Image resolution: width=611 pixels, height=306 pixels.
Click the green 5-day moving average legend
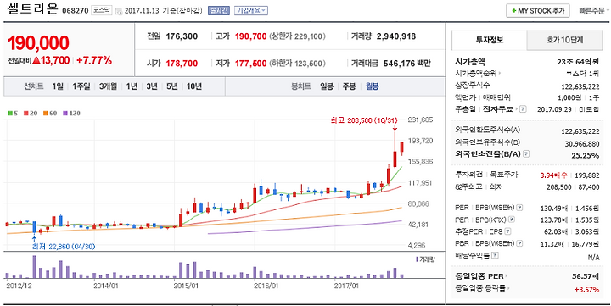click(x=12, y=114)
